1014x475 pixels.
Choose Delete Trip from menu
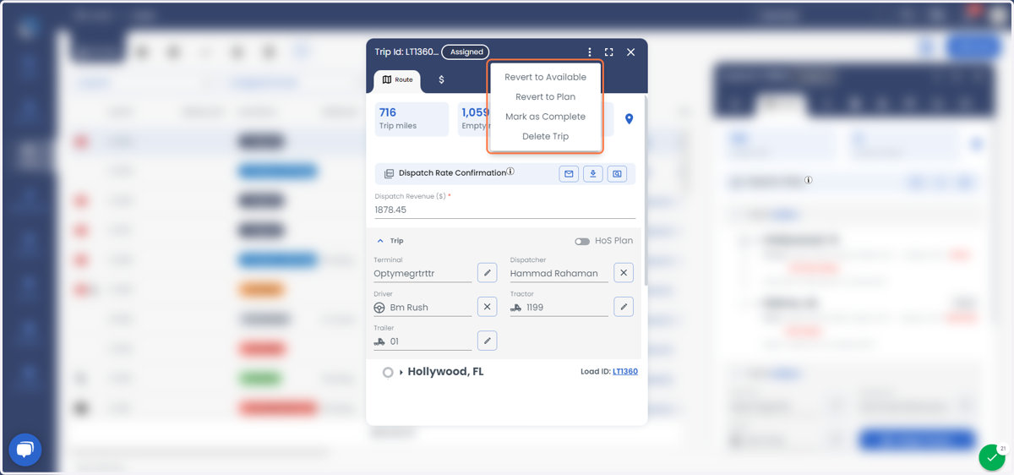pyautogui.click(x=545, y=136)
